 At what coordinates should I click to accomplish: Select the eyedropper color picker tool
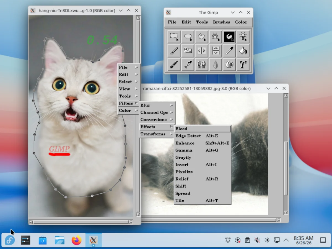pyautogui.click(x=229, y=50)
